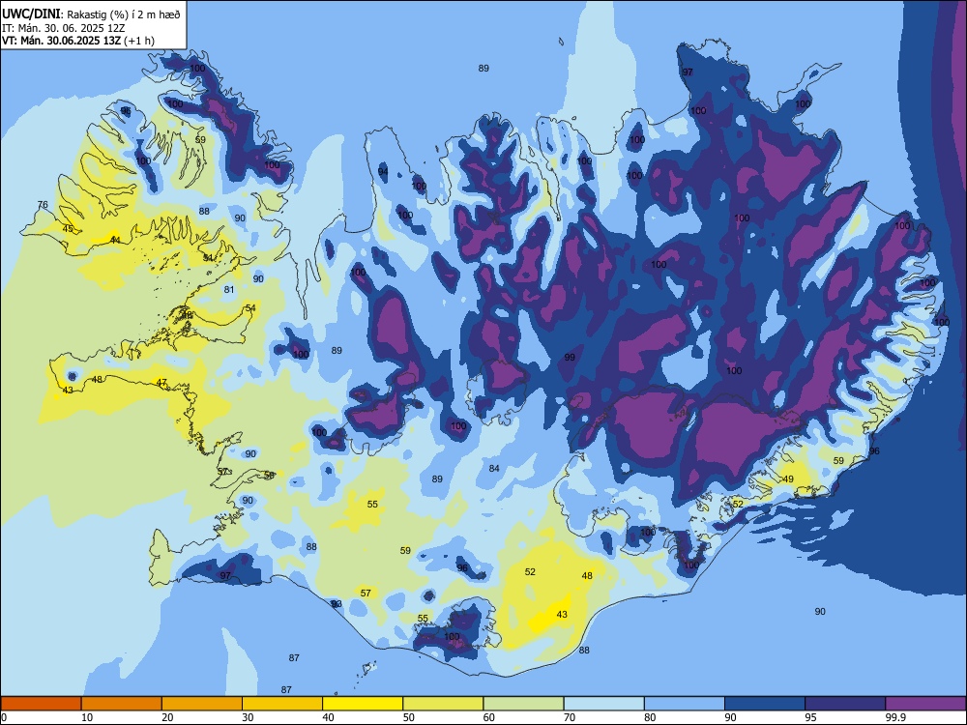Click the '54' humidity value on the map
967x725 pixels.
(250, 307)
